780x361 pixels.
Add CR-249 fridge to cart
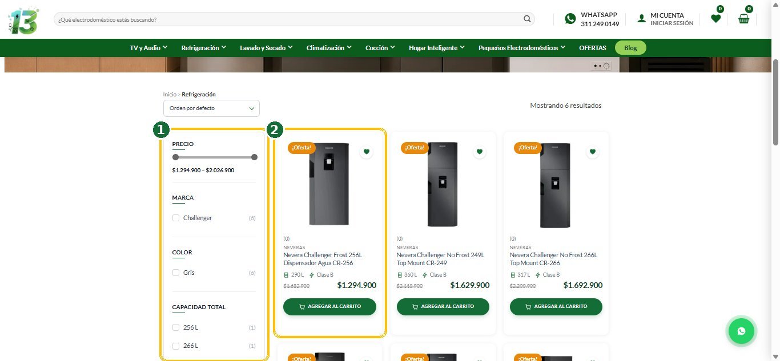pyautogui.click(x=443, y=306)
